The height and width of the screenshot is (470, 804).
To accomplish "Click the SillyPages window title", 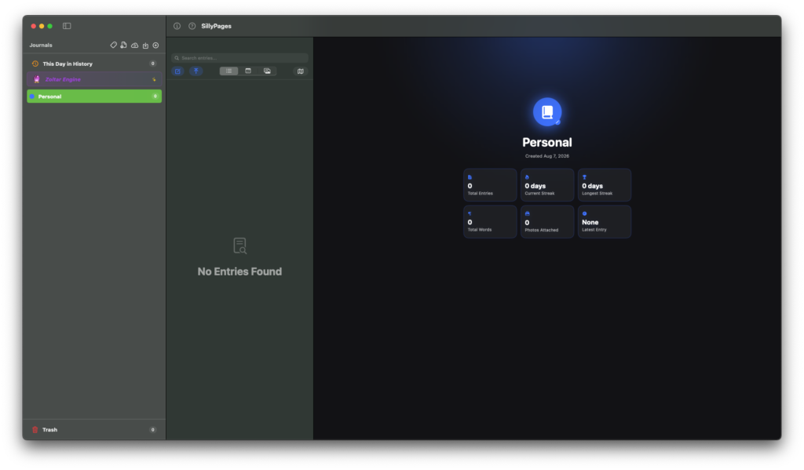I will 217,26.
